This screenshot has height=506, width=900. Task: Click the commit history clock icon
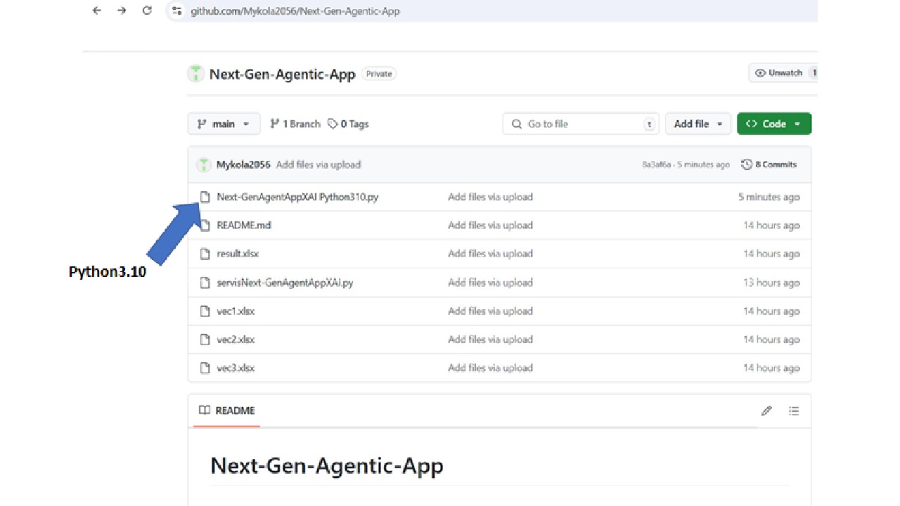click(x=747, y=164)
